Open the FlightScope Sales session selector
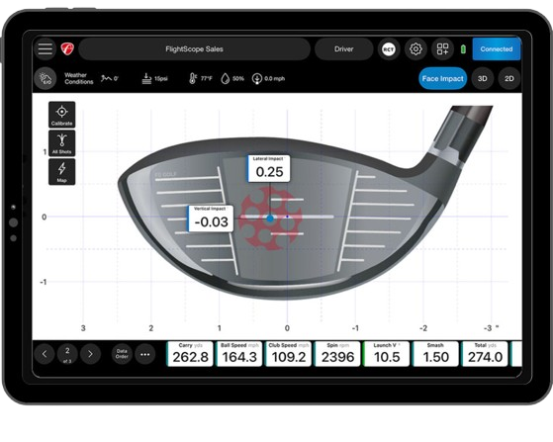Viewport: 553px width, 442px height. pos(194,49)
